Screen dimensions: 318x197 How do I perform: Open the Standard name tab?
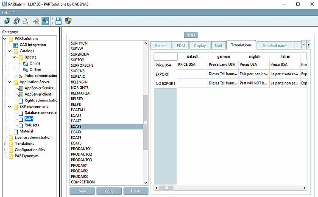(x=275, y=45)
